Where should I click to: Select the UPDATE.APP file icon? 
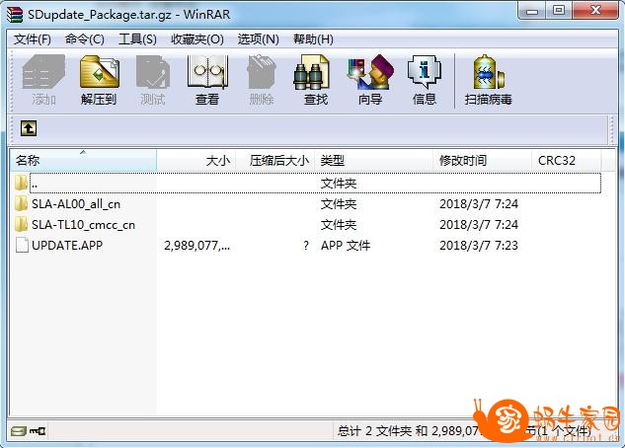(22, 246)
